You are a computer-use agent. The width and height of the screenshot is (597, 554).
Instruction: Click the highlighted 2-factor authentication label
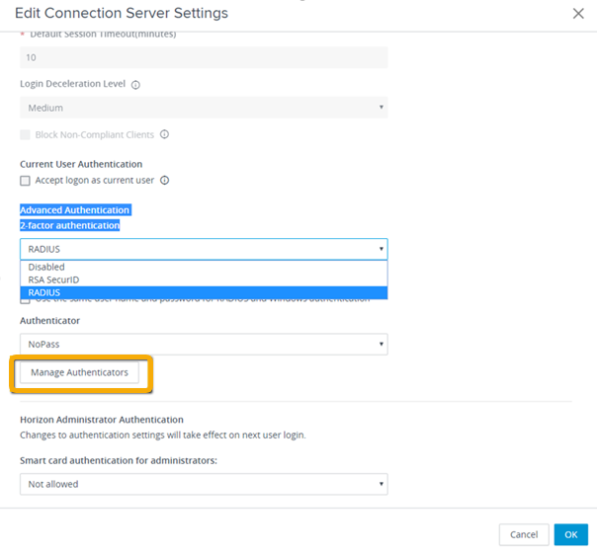point(69,225)
